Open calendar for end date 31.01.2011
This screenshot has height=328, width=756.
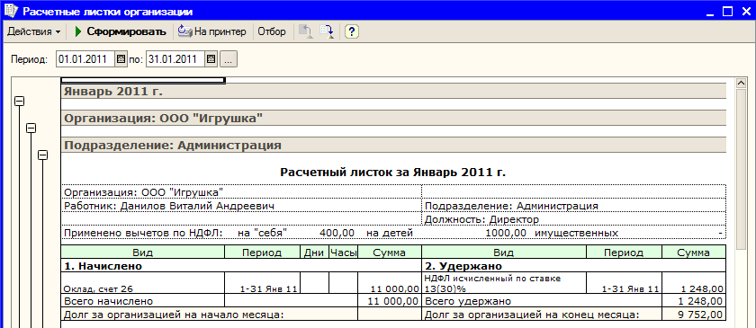click(211, 59)
